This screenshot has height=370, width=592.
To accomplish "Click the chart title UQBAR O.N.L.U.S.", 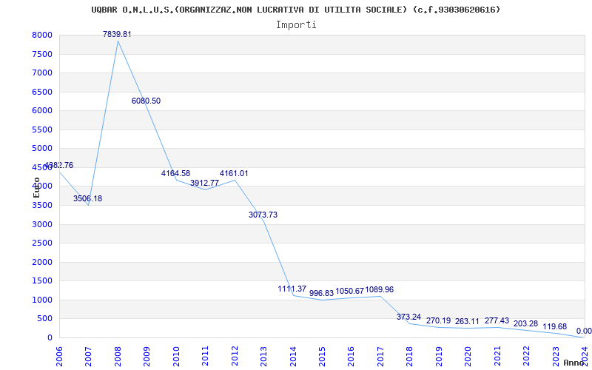I will 296,10.
